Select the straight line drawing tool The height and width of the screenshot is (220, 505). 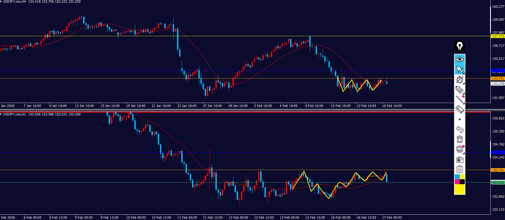tap(459, 99)
